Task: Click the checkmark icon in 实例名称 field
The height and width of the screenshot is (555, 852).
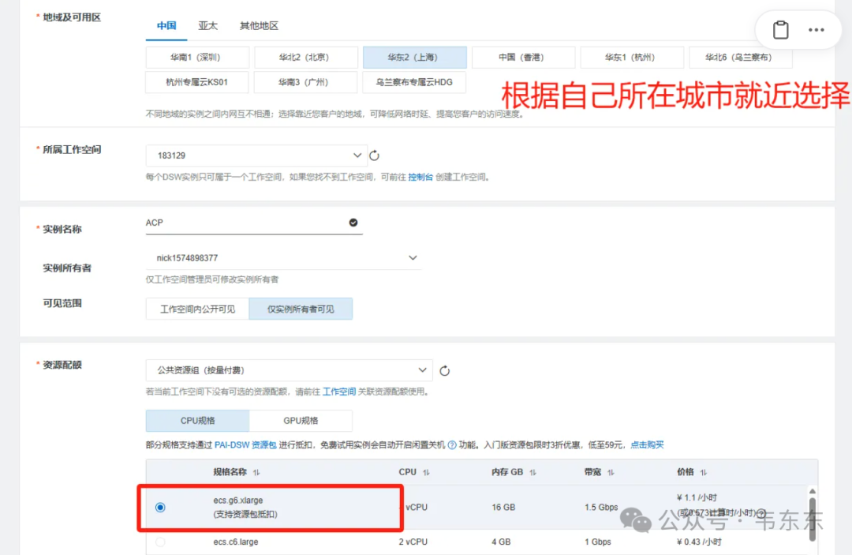Action: [353, 223]
